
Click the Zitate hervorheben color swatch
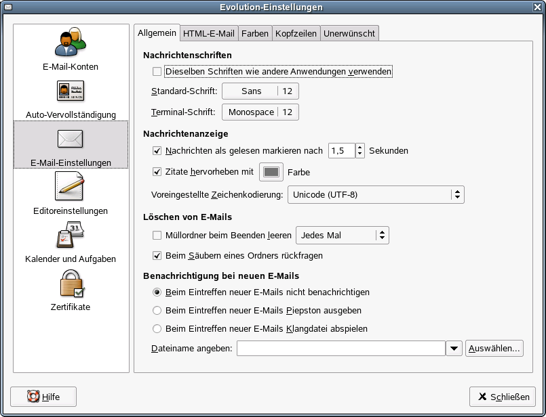tap(271, 172)
